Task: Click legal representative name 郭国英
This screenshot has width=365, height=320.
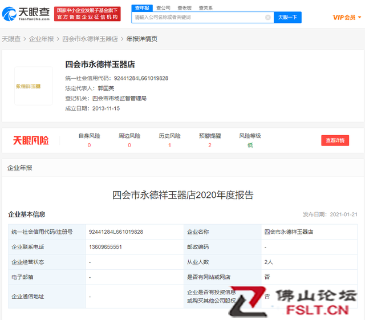Action: coord(107,88)
